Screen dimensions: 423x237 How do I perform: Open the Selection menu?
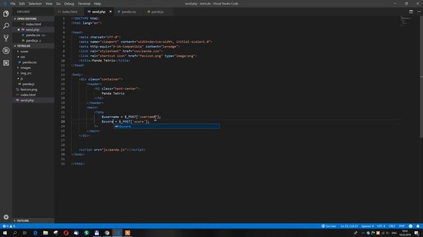click(x=35, y=4)
